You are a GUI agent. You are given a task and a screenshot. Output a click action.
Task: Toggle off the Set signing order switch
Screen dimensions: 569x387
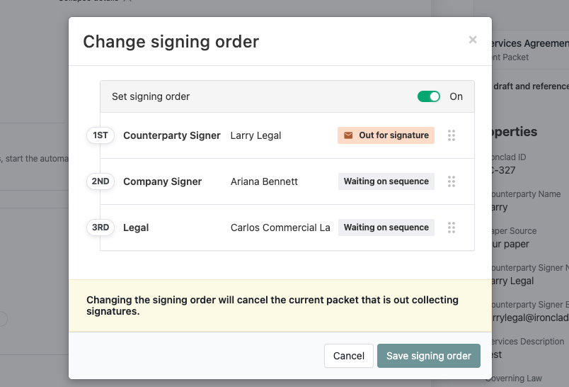point(429,96)
